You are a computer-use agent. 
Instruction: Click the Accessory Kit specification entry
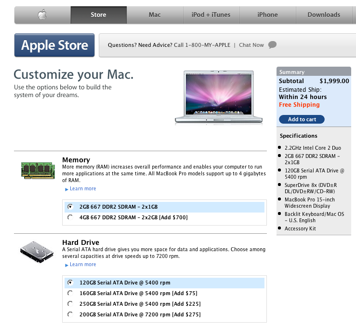pyautogui.click(x=300, y=228)
